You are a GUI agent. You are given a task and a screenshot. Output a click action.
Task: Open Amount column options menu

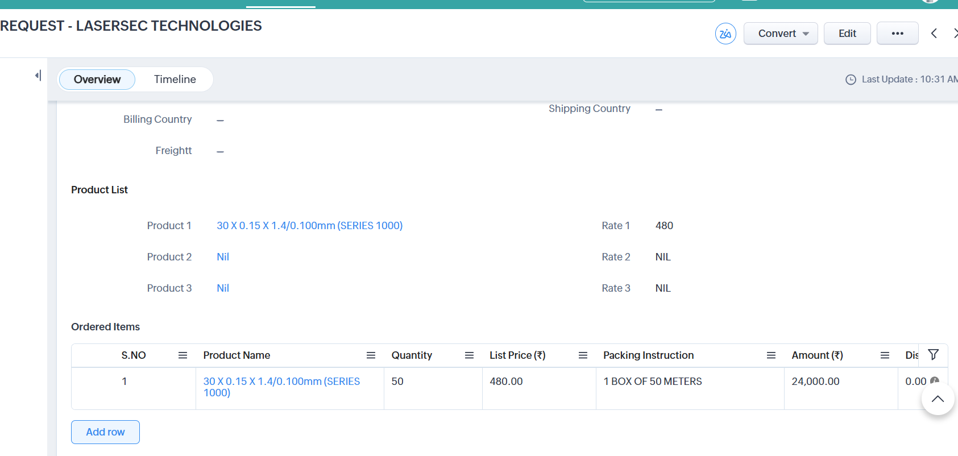(x=885, y=355)
